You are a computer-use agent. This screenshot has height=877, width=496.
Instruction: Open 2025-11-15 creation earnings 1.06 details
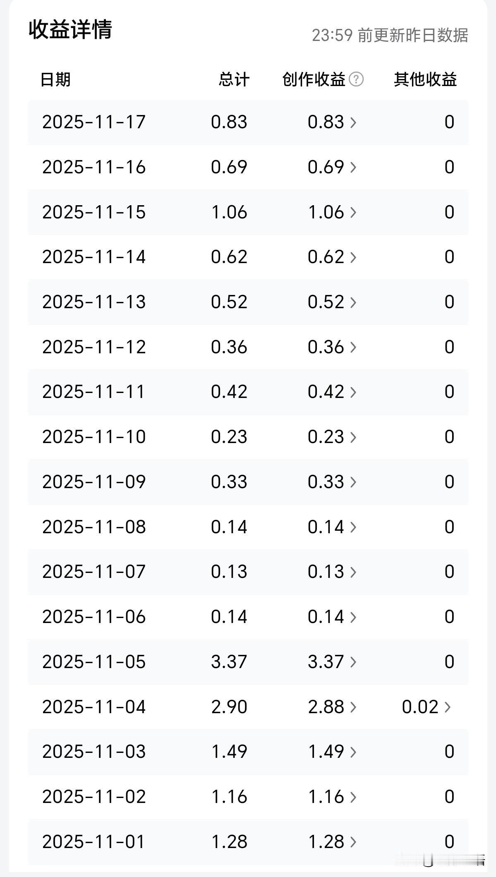(x=353, y=212)
